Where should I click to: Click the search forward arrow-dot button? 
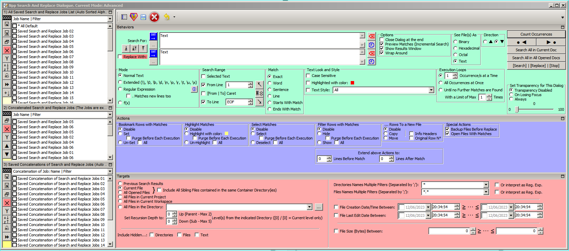tap(551, 42)
